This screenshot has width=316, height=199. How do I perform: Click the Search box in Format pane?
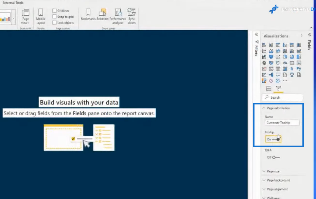[282, 97]
